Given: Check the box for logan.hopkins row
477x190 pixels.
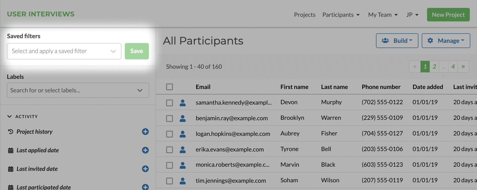Looking at the screenshot, I should 170,134.
